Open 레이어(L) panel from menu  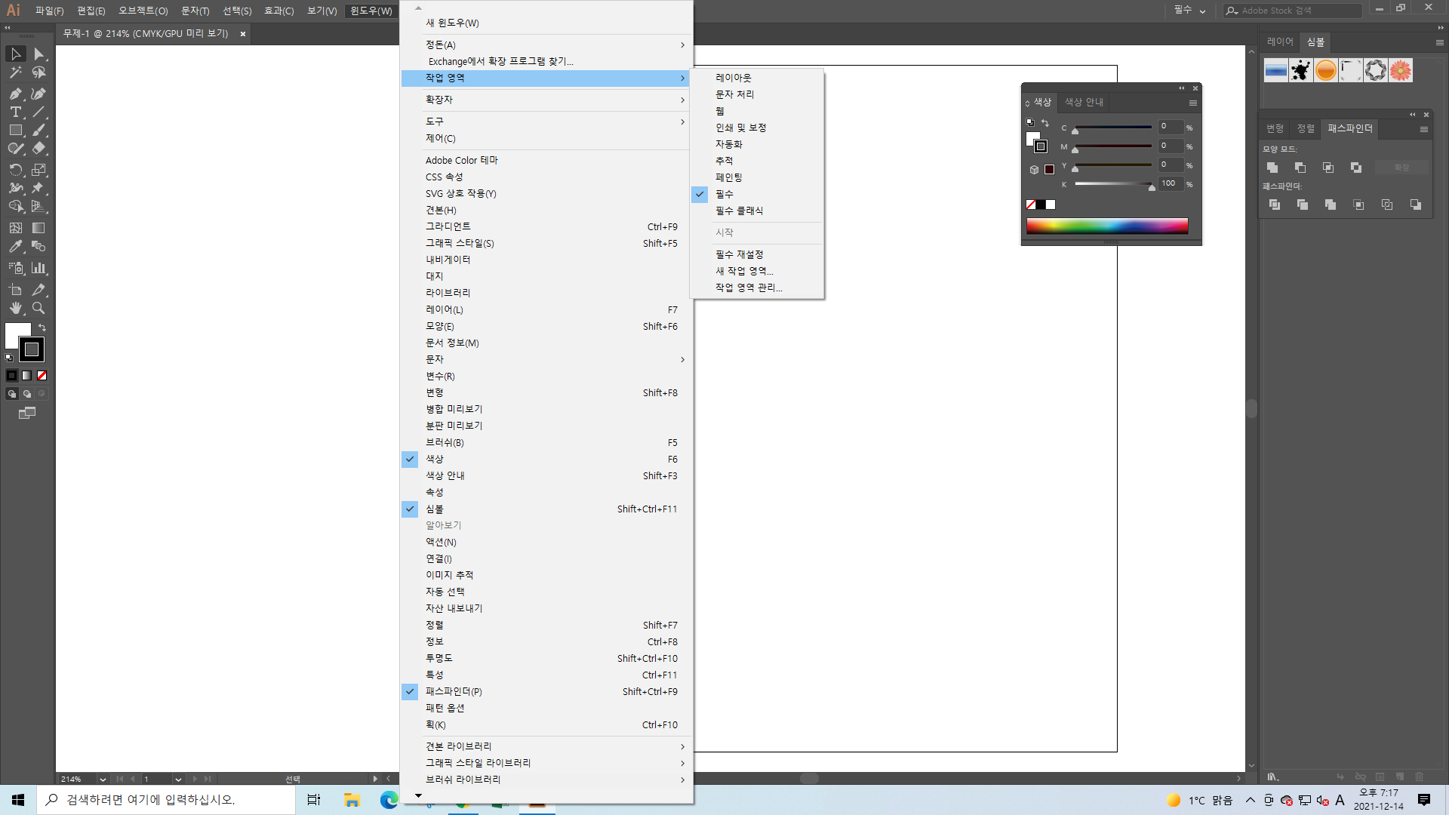coord(444,309)
